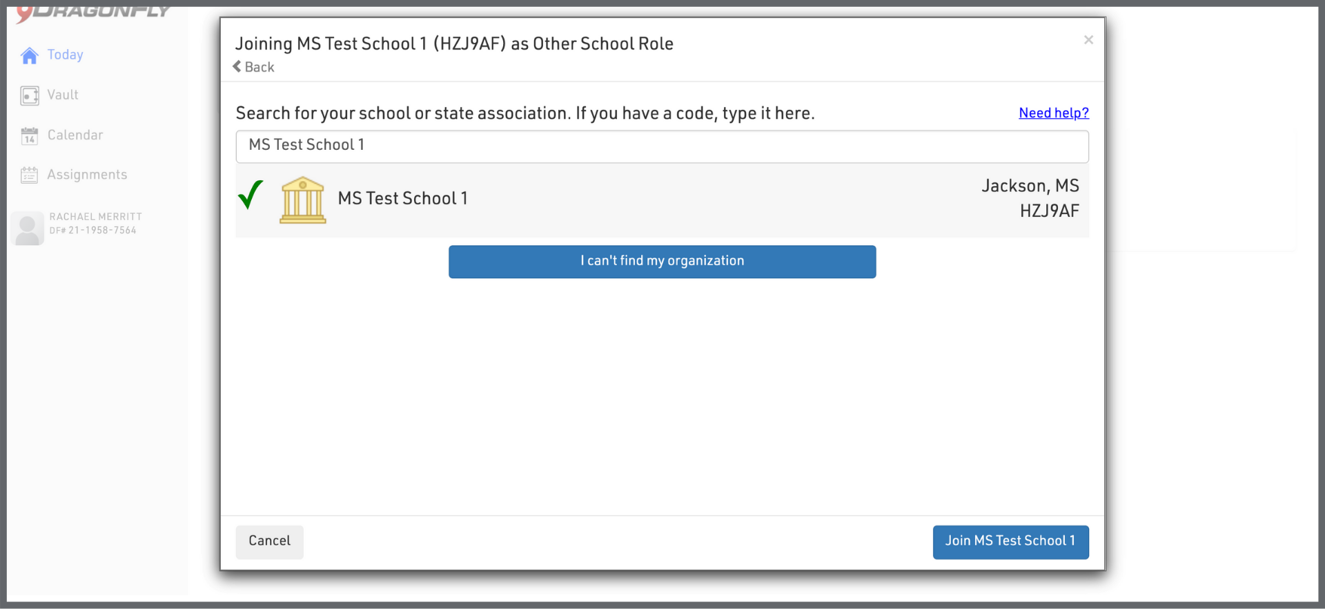Viewport: 1325px width, 609px height.
Task: Click the yellow school building icon
Action: pos(302,200)
